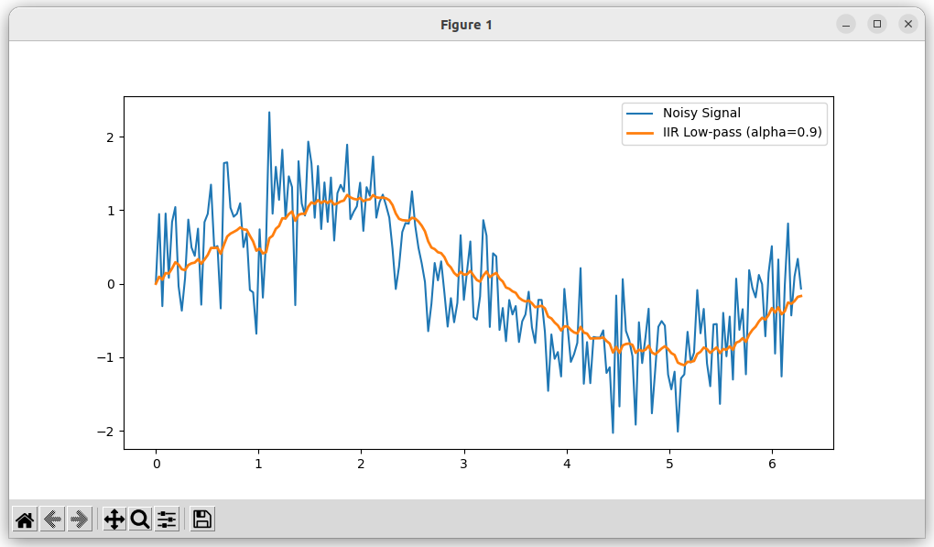Click the x-axis tick label '0'
934x547 pixels.
tap(156, 465)
